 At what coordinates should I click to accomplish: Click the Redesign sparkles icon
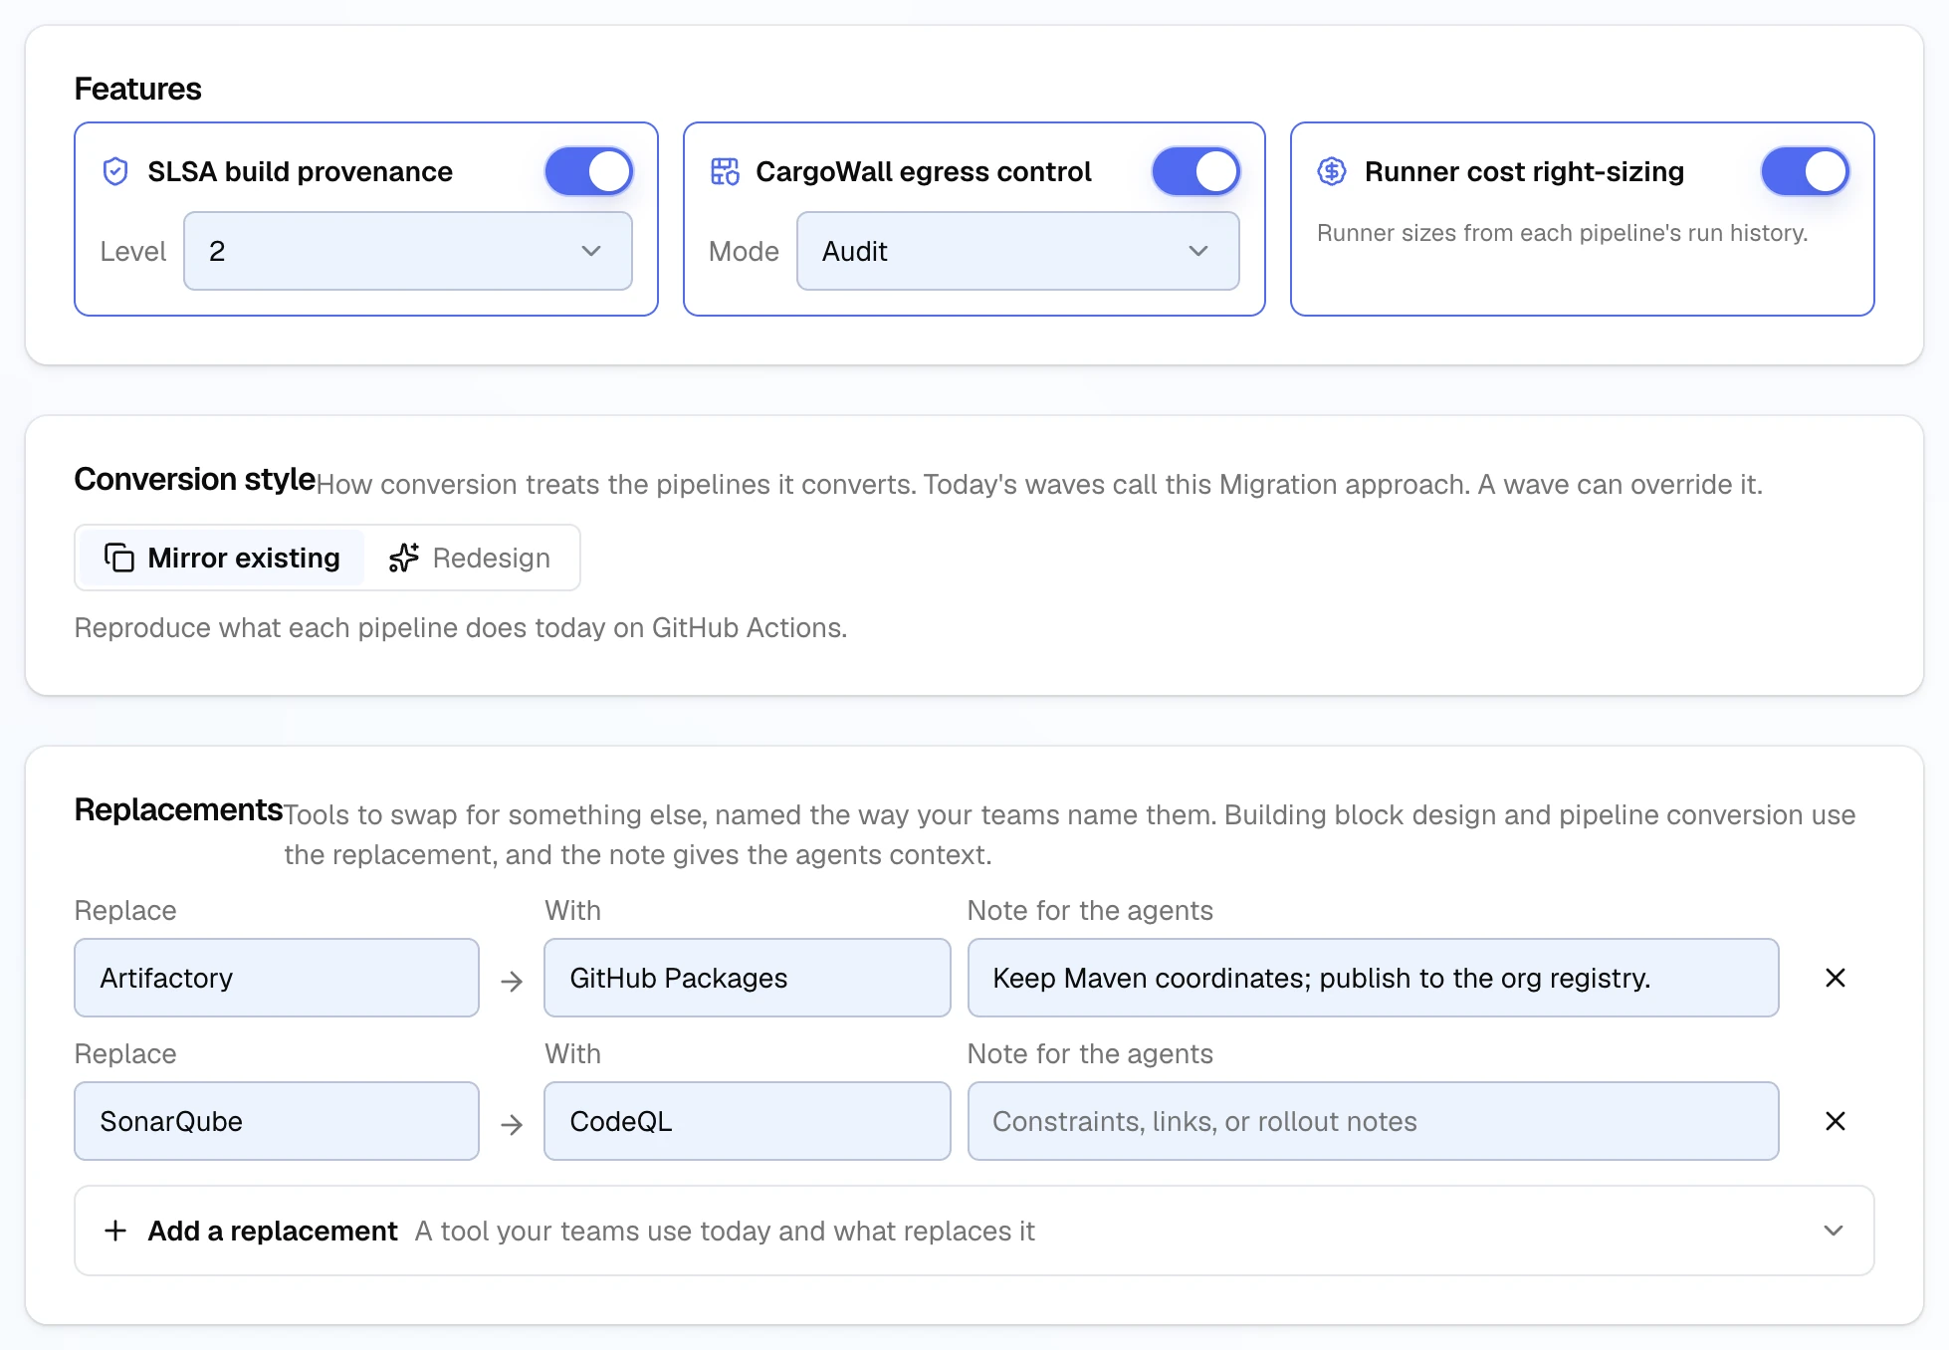click(404, 558)
